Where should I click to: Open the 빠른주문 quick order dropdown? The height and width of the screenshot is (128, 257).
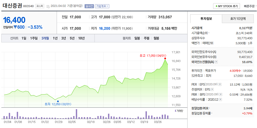(250, 6)
